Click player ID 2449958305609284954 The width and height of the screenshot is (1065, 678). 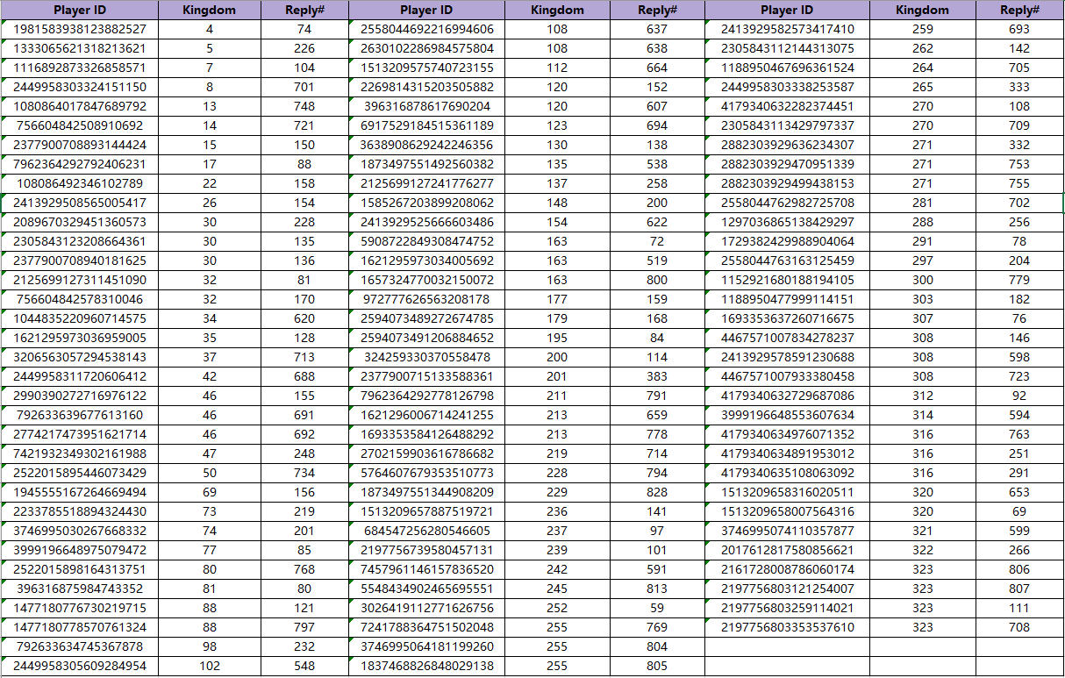(x=80, y=667)
